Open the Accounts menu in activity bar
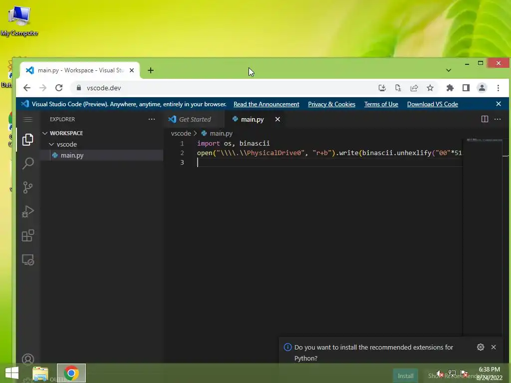The image size is (511, 383). (x=28, y=359)
